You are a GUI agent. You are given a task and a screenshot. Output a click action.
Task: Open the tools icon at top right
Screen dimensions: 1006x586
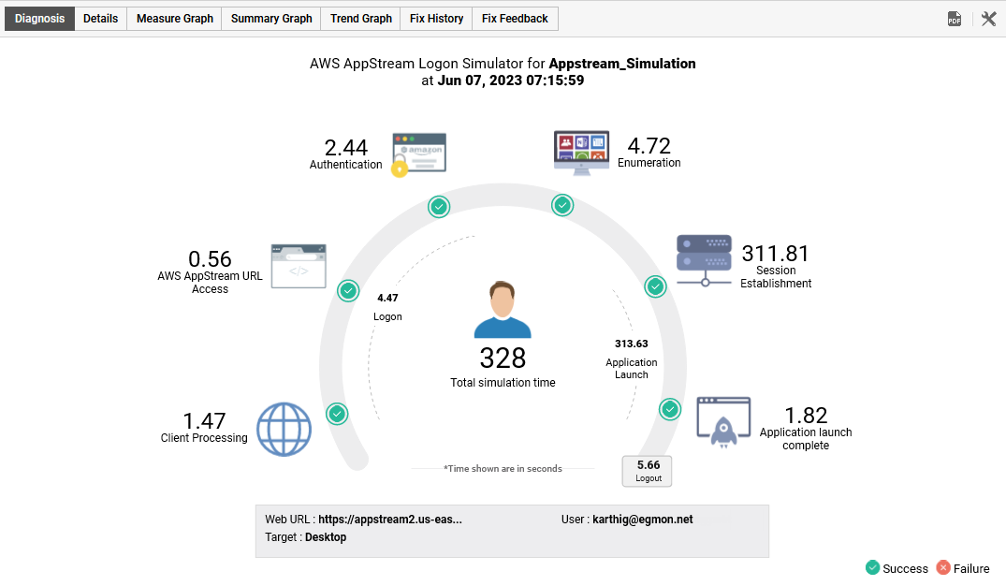(x=988, y=20)
